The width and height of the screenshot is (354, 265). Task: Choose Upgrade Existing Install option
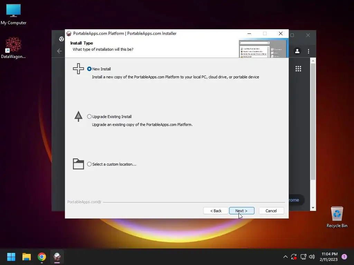[90, 117]
